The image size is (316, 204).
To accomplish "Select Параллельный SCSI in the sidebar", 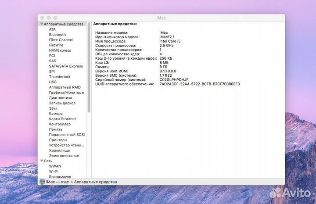I will pyautogui.click(x=67, y=135).
